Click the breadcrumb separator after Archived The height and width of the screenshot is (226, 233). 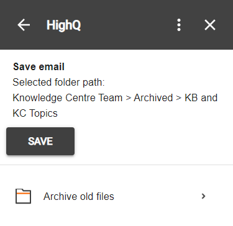tap(178, 98)
